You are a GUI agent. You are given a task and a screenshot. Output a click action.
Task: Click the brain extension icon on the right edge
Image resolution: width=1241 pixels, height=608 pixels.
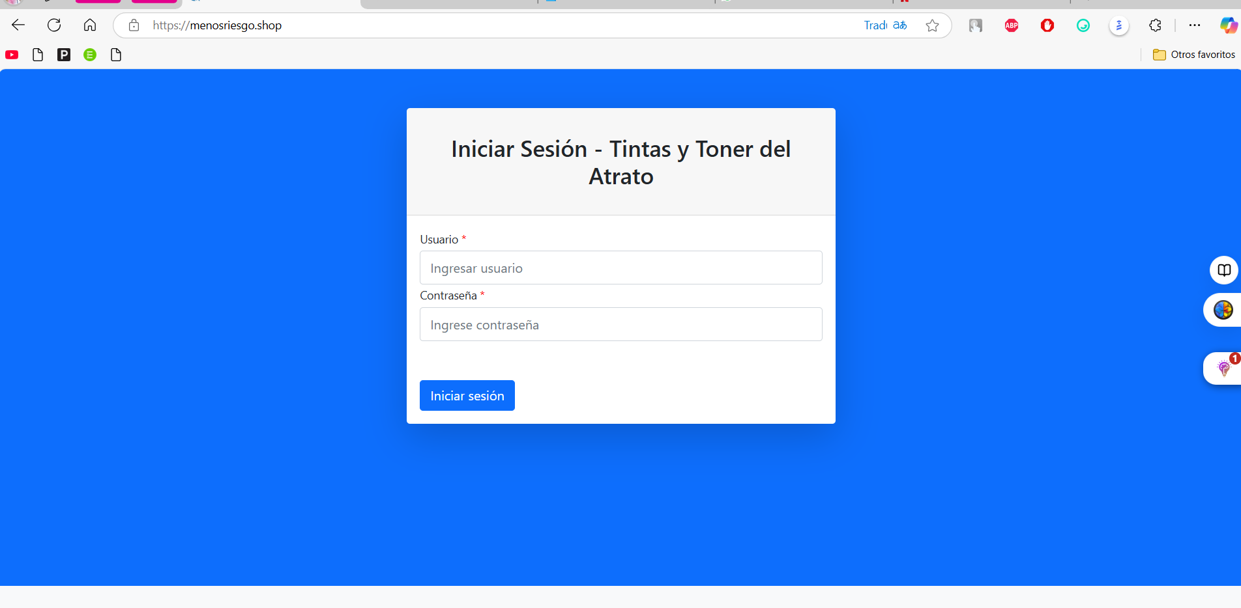[1223, 310]
